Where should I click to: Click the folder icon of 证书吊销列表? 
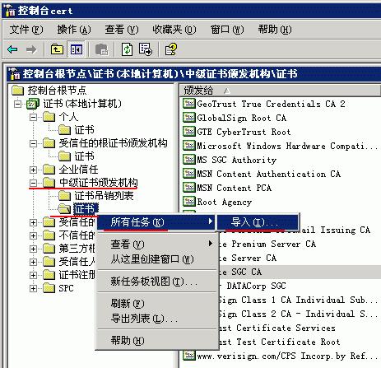pyautogui.click(x=65, y=196)
